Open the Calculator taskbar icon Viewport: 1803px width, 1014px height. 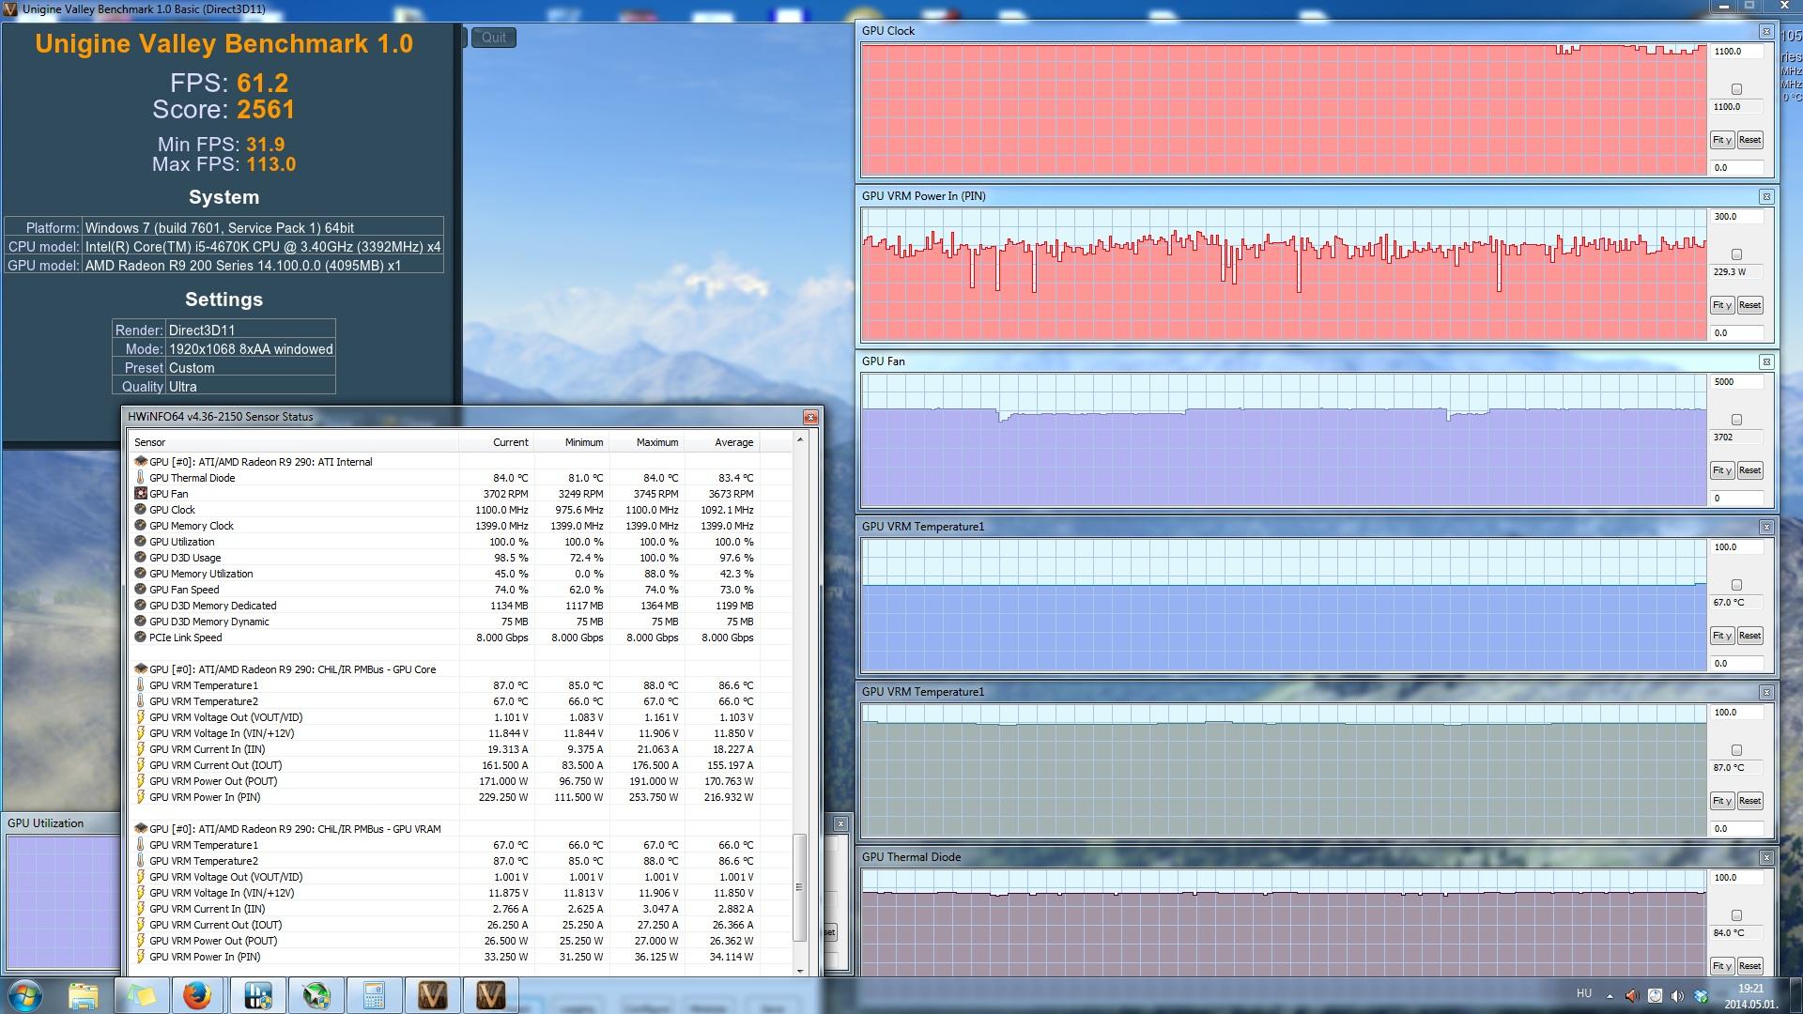pos(374,995)
